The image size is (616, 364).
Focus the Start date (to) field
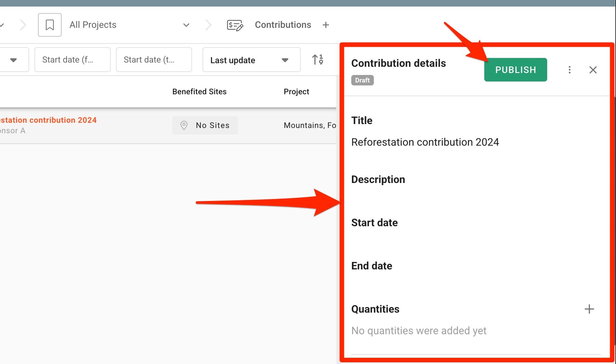pos(154,60)
